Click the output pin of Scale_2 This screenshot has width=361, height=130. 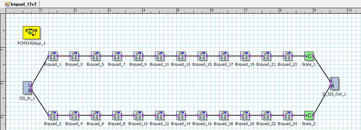pos(313,116)
